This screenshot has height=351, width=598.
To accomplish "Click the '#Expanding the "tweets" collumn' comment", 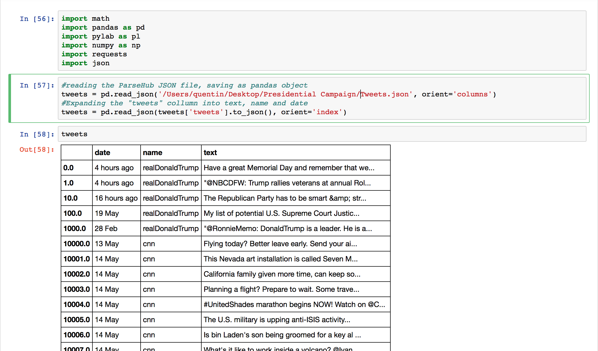I will pos(185,103).
